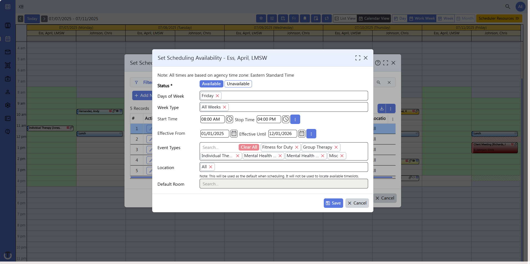Save the scheduling availability
The image size is (530, 264).
pyautogui.click(x=333, y=203)
